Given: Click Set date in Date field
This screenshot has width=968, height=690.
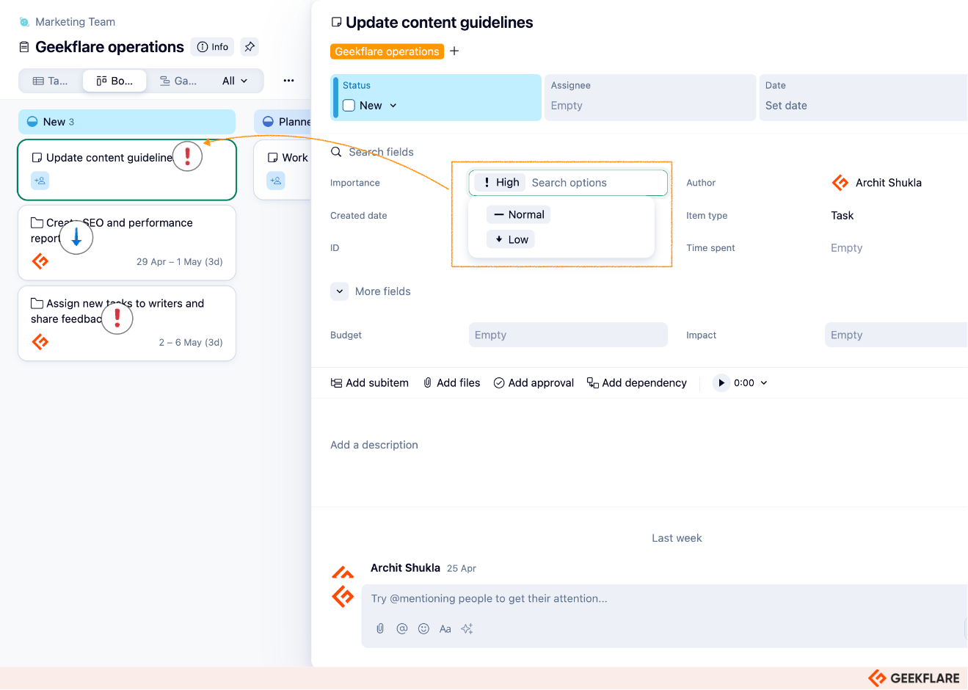Looking at the screenshot, I should (786, 106).
